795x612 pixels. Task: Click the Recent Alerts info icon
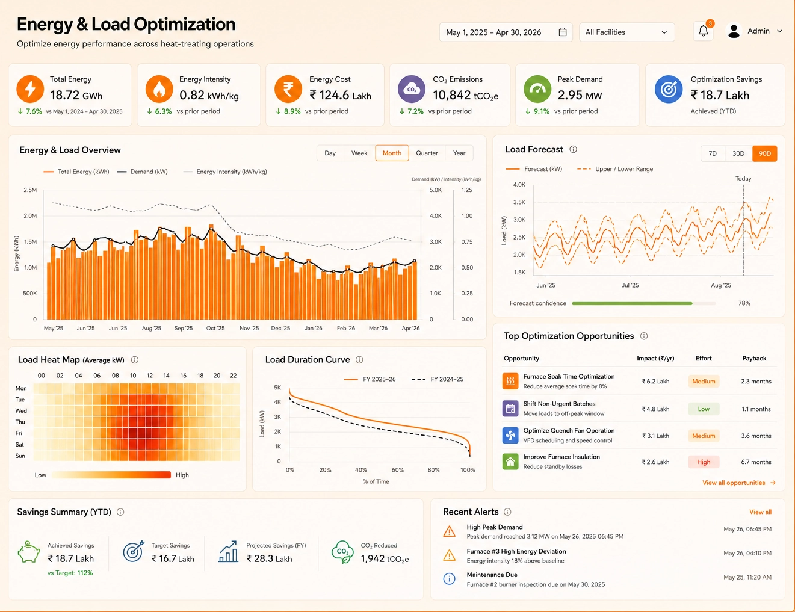click(x=507, y=512)
